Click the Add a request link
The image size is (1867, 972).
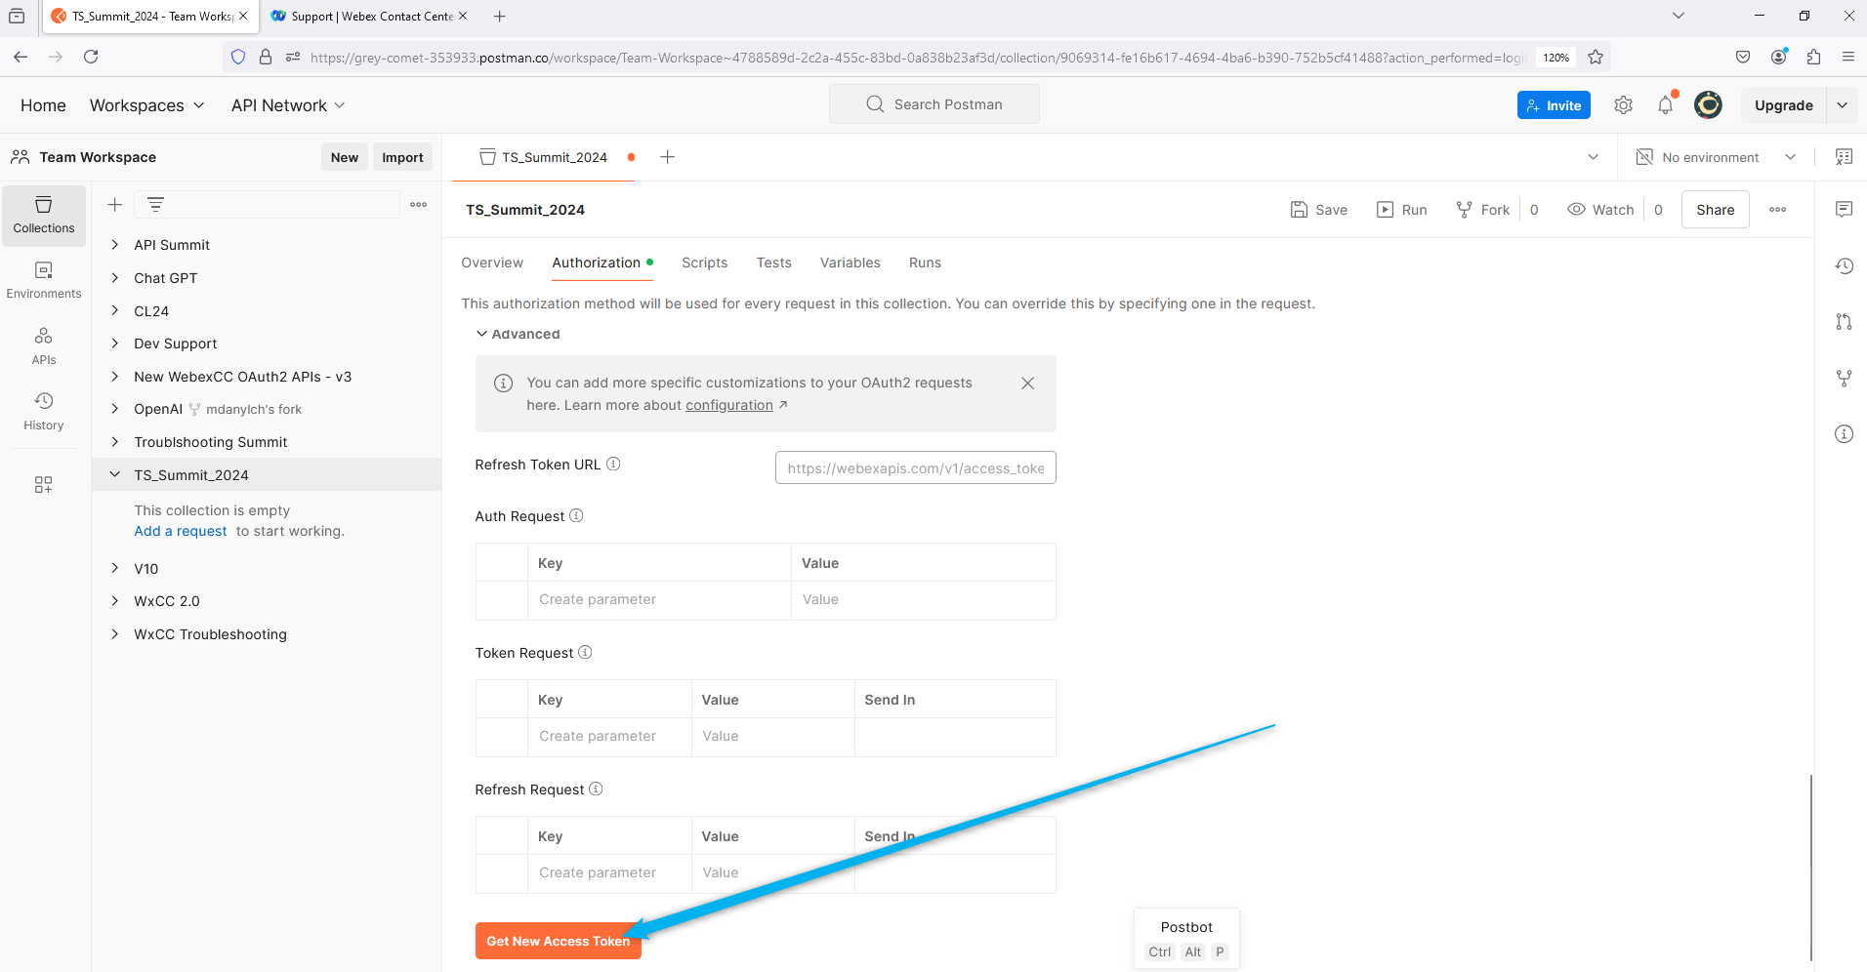tap(181, 531)
